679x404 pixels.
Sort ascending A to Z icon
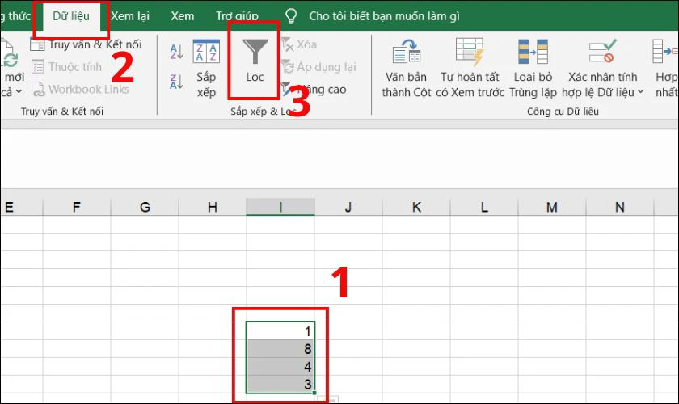pos(176,52)
